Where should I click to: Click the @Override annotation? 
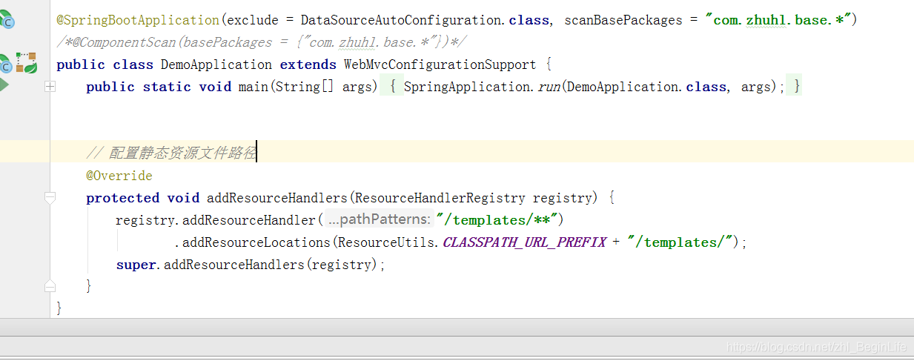[119, 176]
